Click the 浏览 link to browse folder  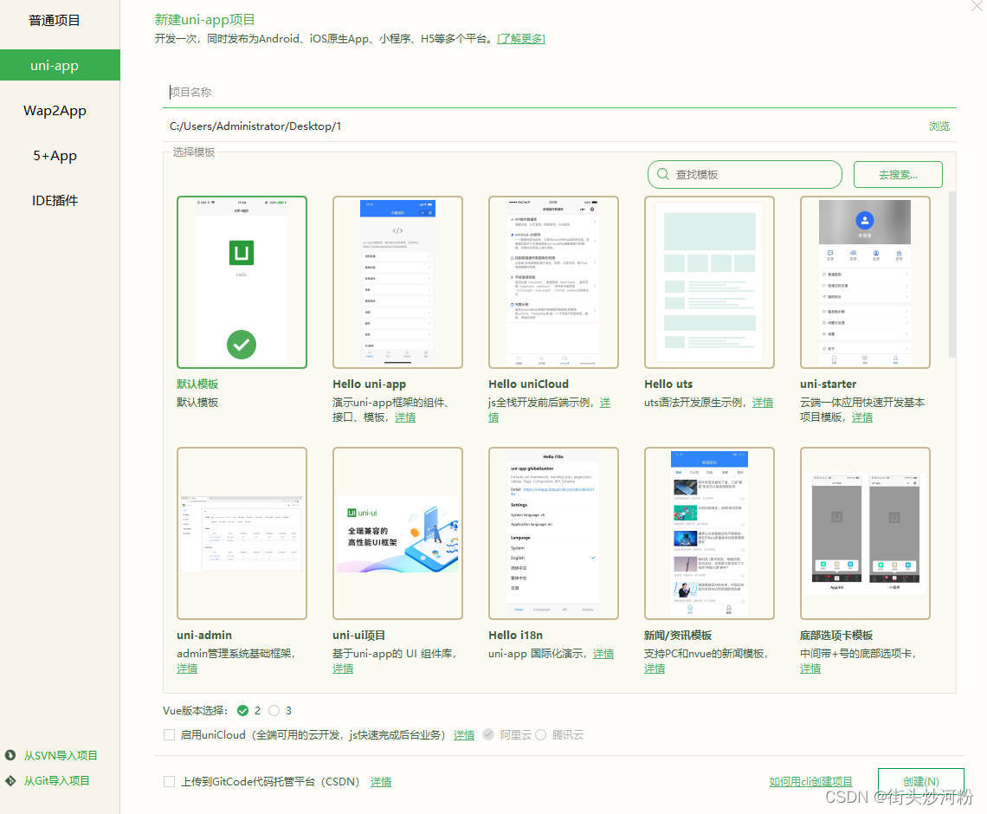[x=939, y=126]
